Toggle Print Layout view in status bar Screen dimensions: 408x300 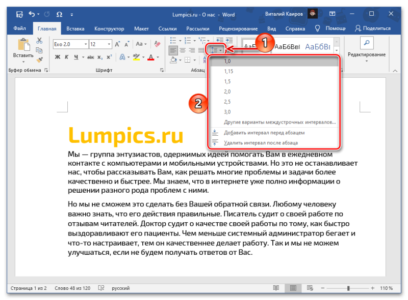(x=293, y=288)
